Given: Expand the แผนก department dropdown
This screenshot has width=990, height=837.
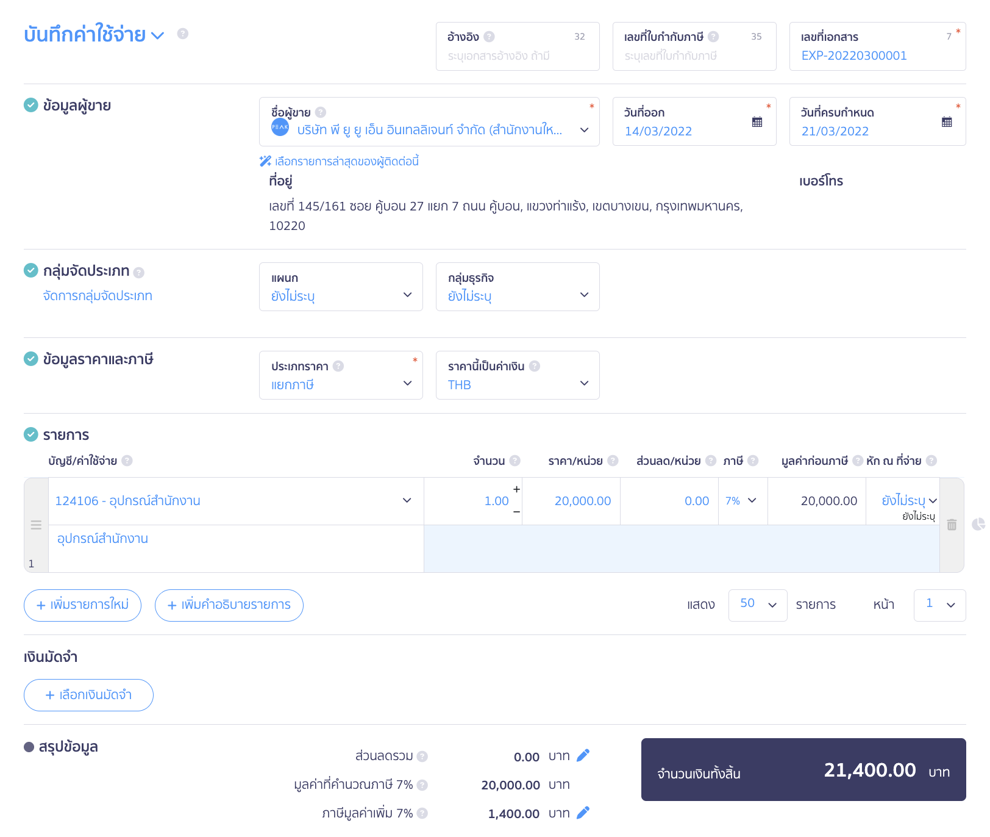Looking at the screenshot, I should coord(407,295).
